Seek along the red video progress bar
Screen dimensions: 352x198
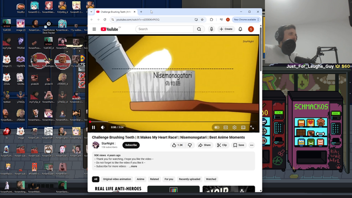(x=173, y=122)
